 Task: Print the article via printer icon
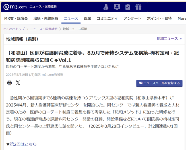[9, 83]
